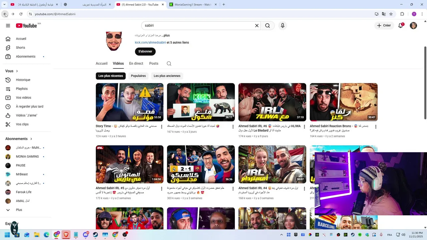Open more options for Reaction Bnsns video

376,127
